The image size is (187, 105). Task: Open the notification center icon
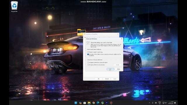click(175, 103)
